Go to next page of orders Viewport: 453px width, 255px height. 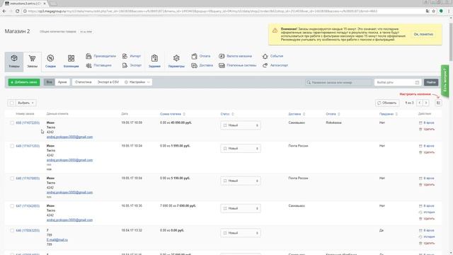(x=426, y=103)
